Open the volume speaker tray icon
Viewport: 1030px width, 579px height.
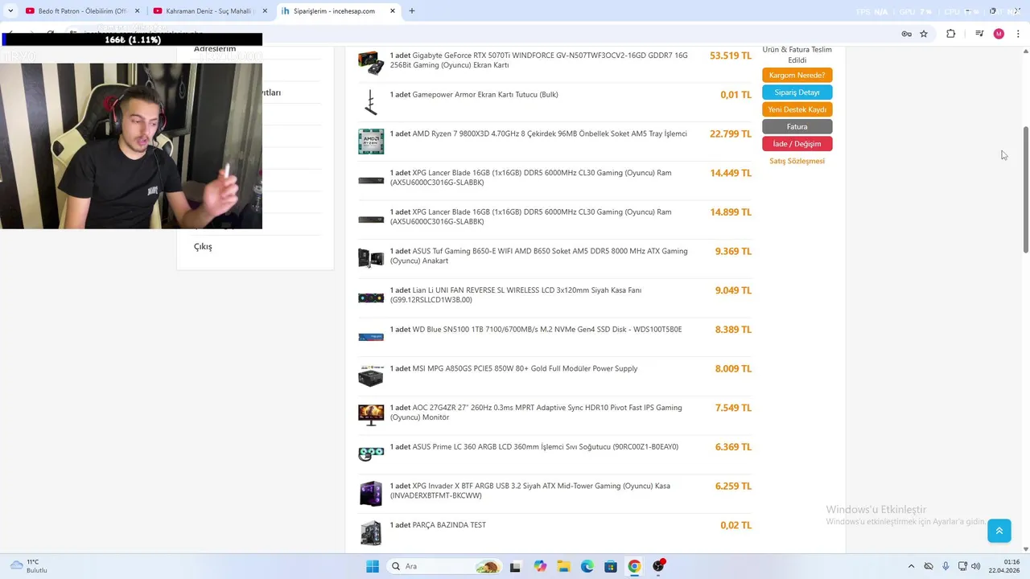coord(976,566)
